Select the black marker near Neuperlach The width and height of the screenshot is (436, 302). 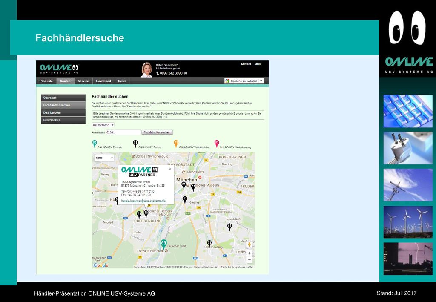(229, 227)
